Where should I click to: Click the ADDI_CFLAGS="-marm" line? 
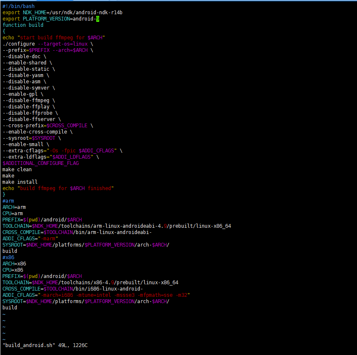coord(30,239)
